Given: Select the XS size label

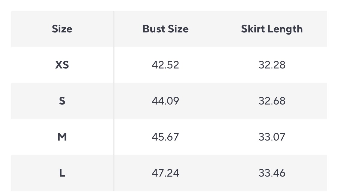Looking at the screenshot, I should (62, 65).
